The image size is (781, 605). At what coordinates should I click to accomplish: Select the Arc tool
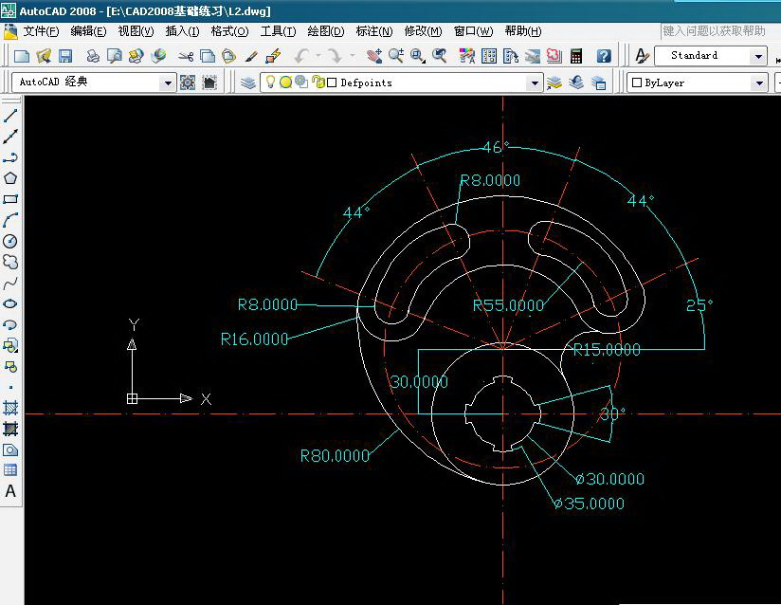pos(10,220)
